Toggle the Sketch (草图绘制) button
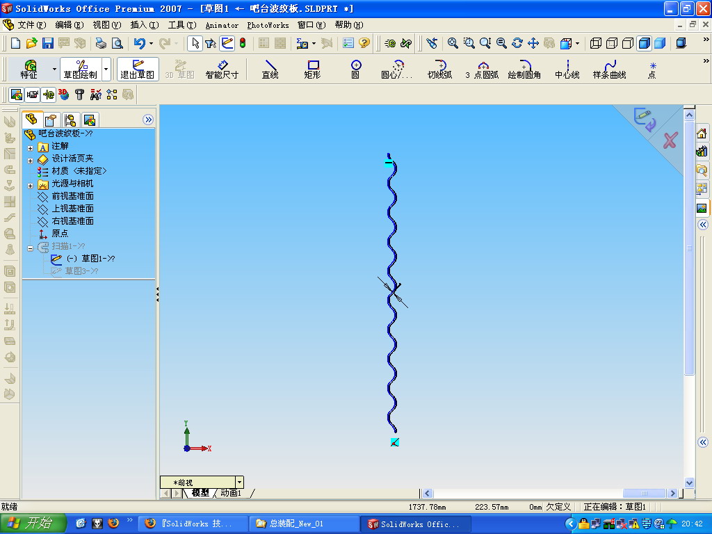The width and height of the screenshot is (712, 534). [81, 69]
